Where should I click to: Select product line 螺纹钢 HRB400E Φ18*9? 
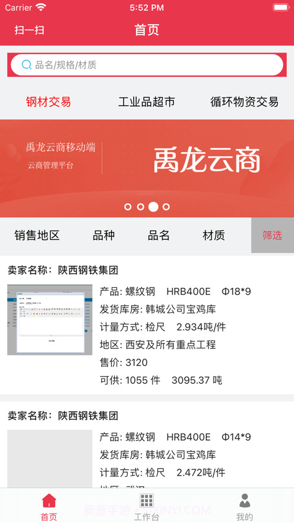(x=175, y=292)
